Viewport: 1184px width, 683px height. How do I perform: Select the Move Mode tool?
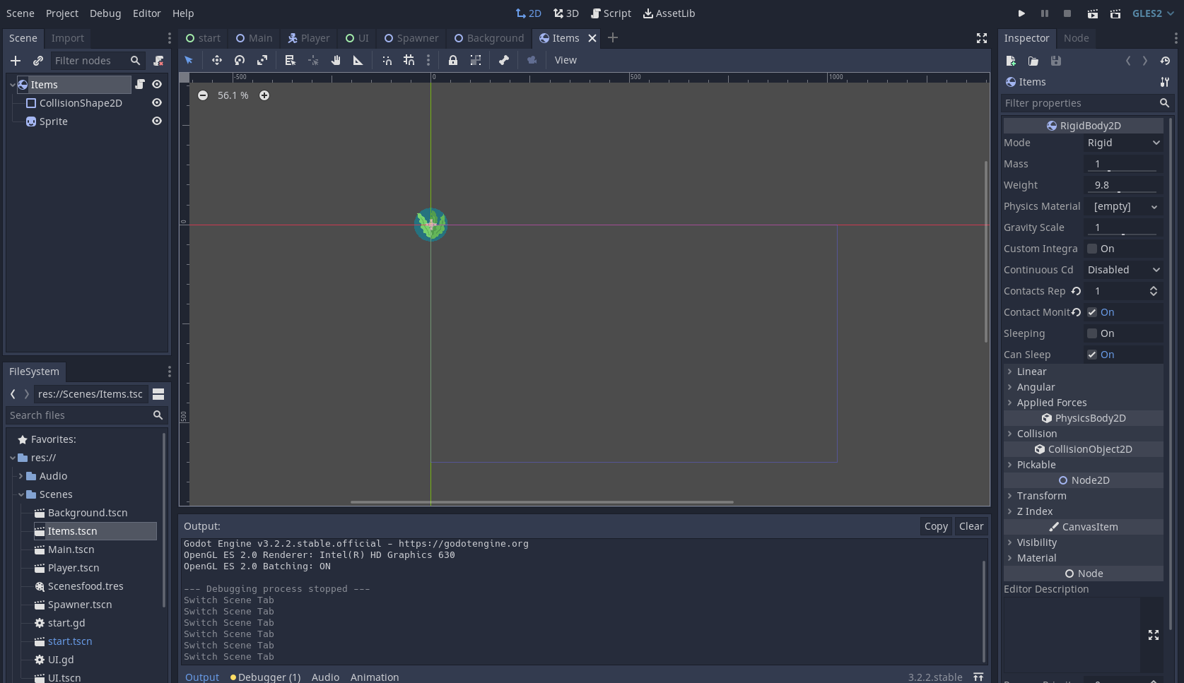[217, 60]
